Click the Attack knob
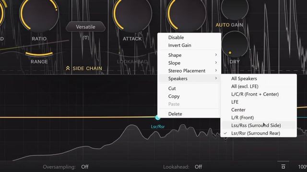307x172 pixels. click(132, 14)
